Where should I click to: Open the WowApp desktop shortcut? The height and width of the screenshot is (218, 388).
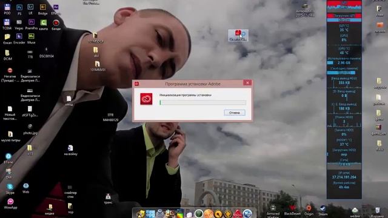(x=10, y=203)
